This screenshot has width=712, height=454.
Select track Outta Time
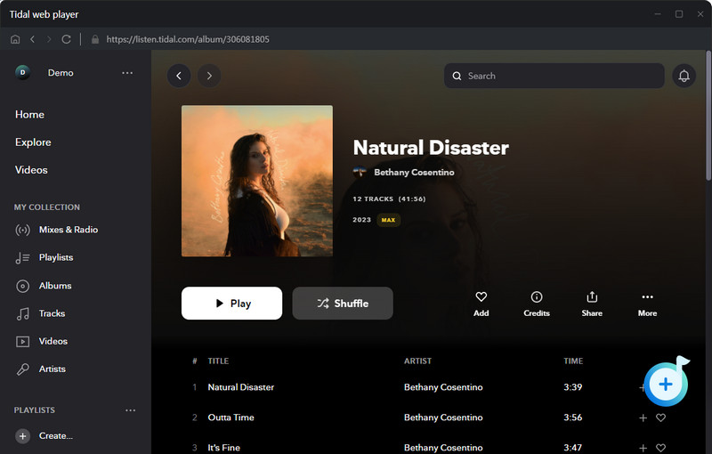(231, 418)
